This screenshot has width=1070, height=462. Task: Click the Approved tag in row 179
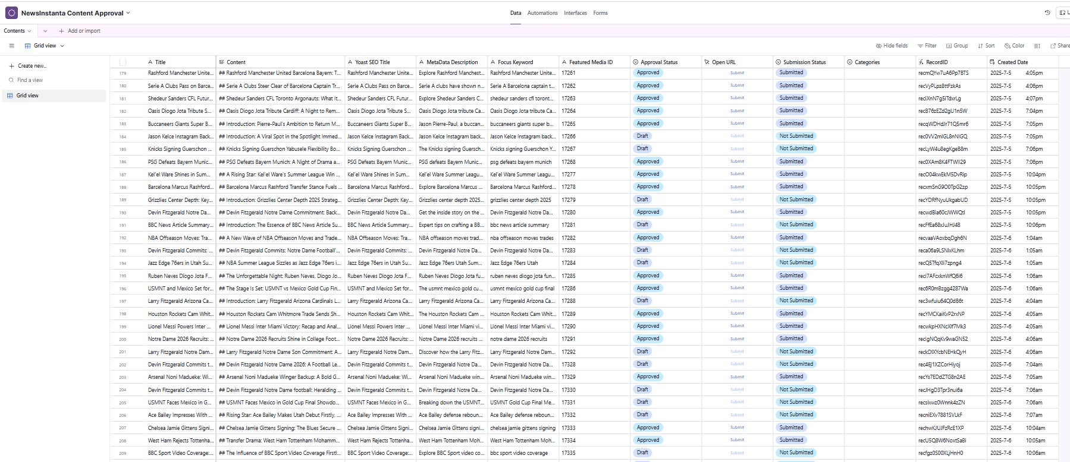(x=648, y=73)
